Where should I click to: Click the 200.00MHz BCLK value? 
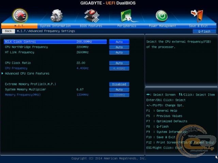(84, 41)
